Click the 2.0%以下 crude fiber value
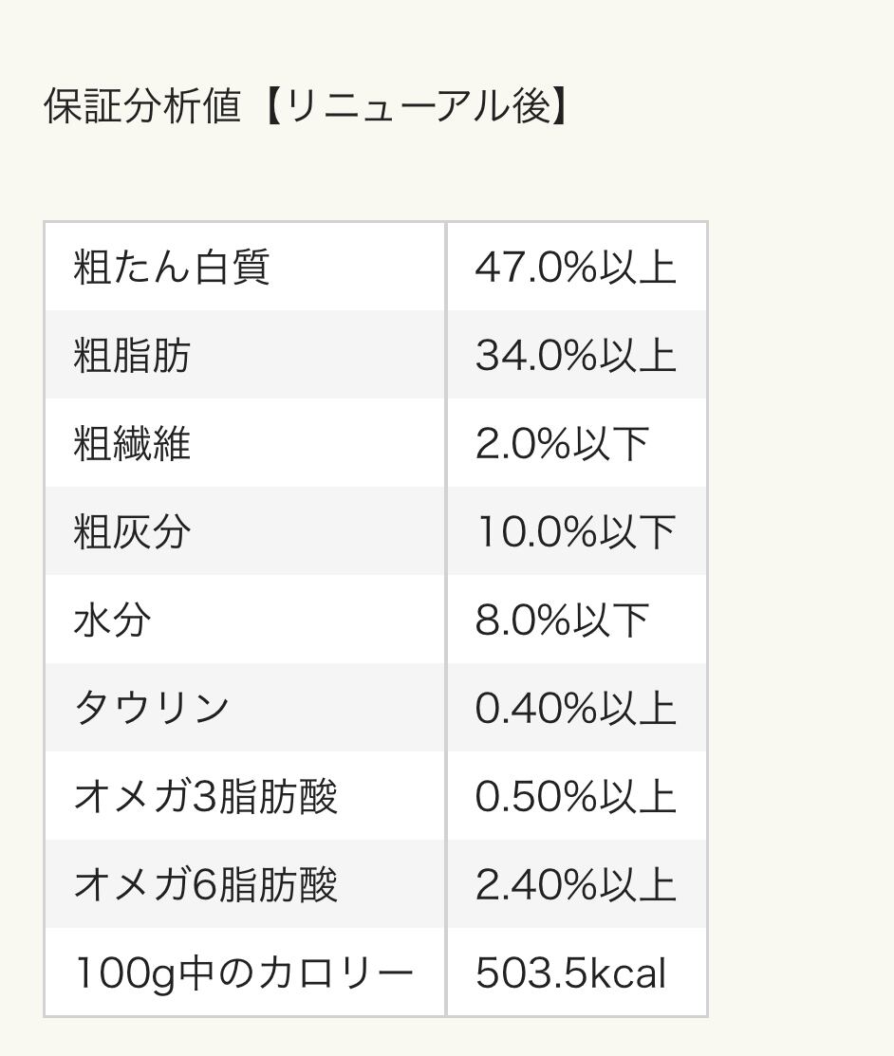The image size is (894, 1056). click(562, 443)
